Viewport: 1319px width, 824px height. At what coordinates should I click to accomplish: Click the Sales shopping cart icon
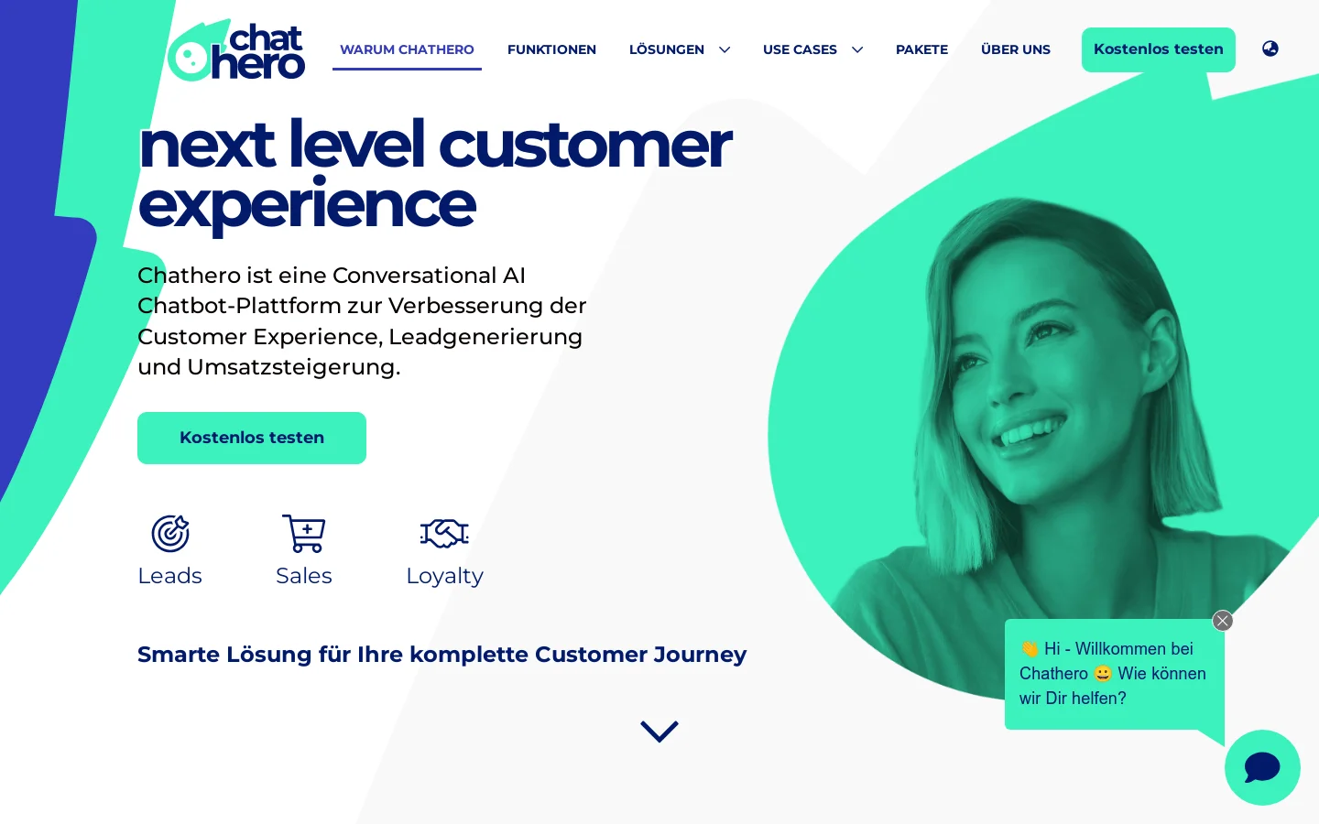point(304,534)
